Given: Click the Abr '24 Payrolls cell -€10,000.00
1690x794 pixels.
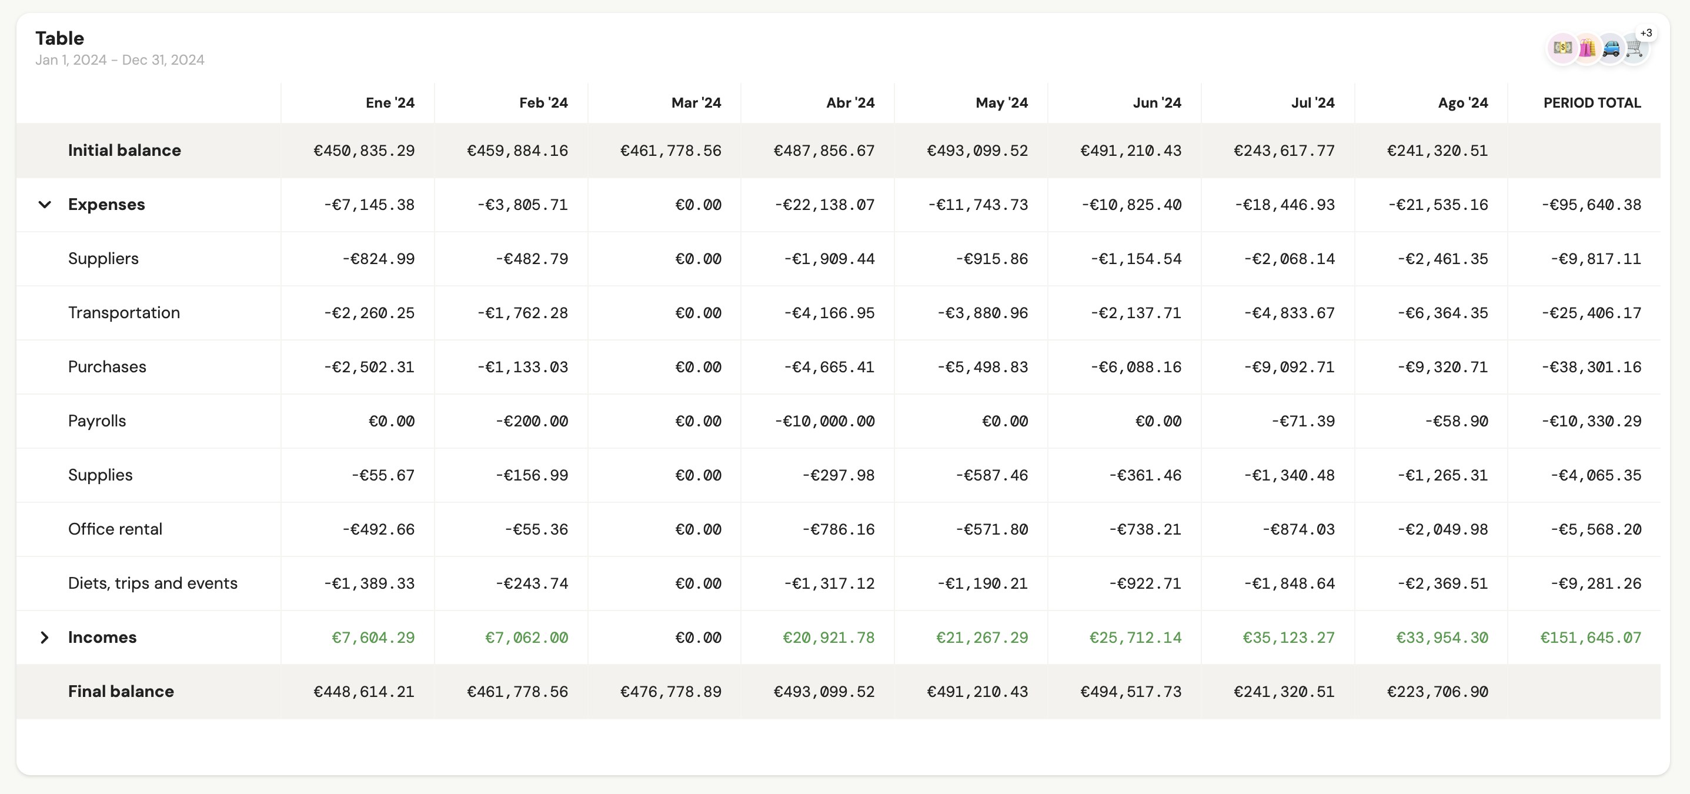Looking at the screenshot, I should (x=824, y=421).
